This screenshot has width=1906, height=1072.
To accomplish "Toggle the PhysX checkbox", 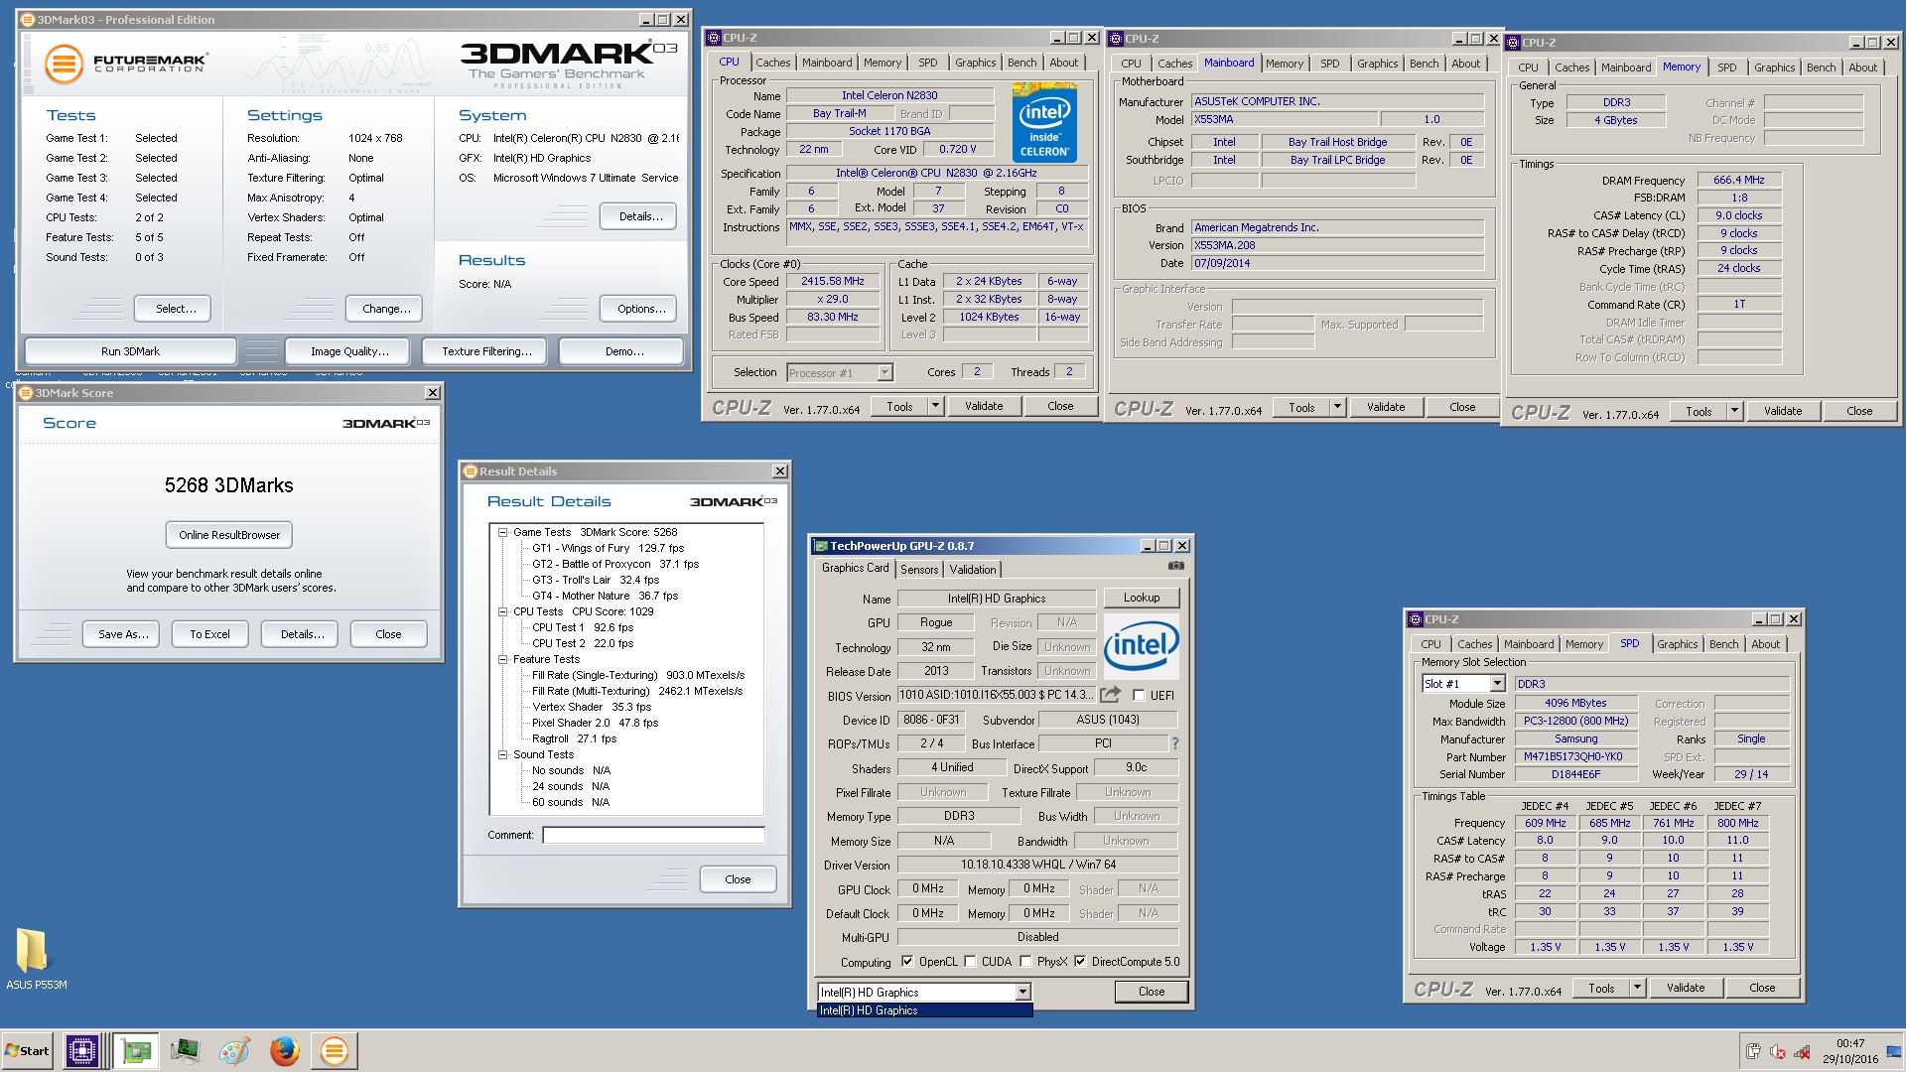I will click(1025, 962).
